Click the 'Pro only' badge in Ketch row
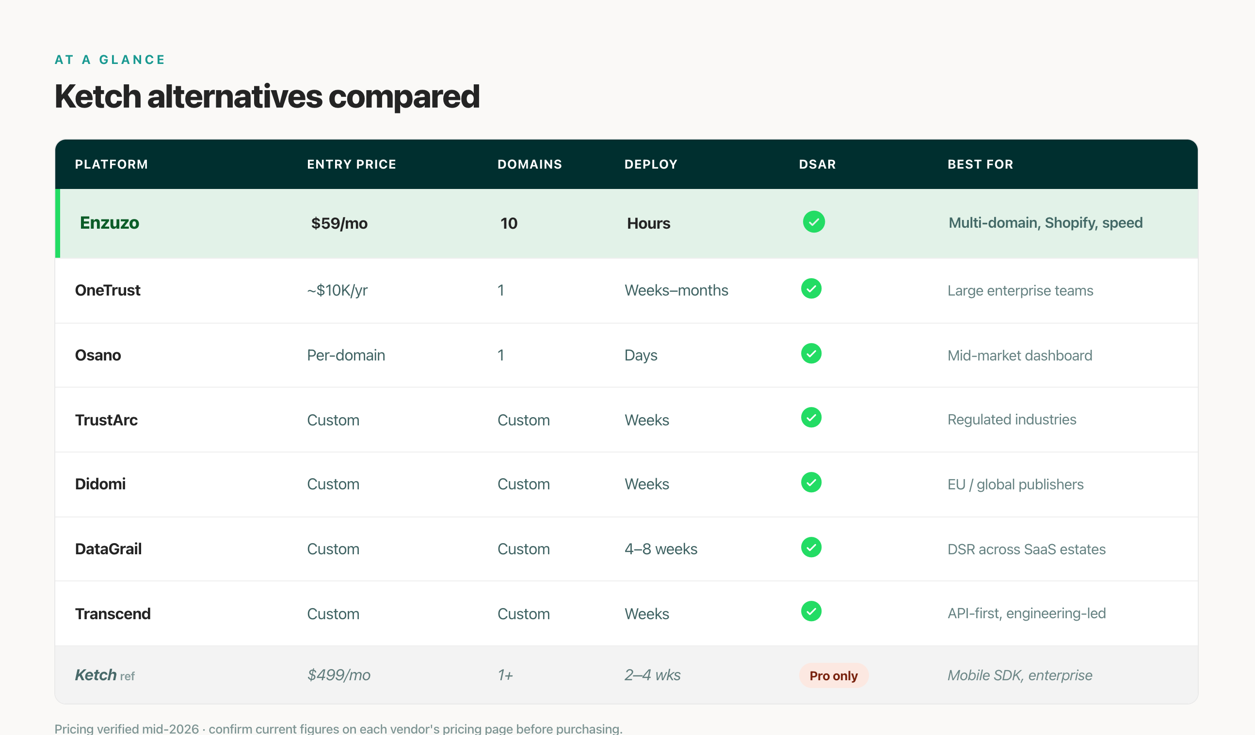Screen dimensions: 1255x735 click(834, 675)
